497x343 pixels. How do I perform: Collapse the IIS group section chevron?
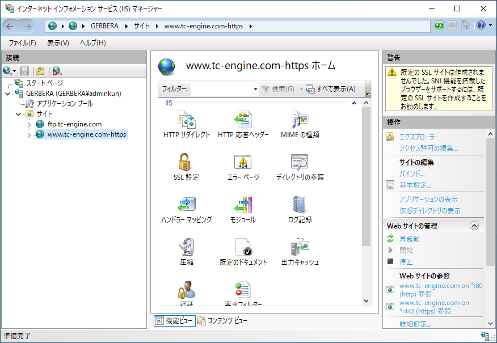pos(355,103)
